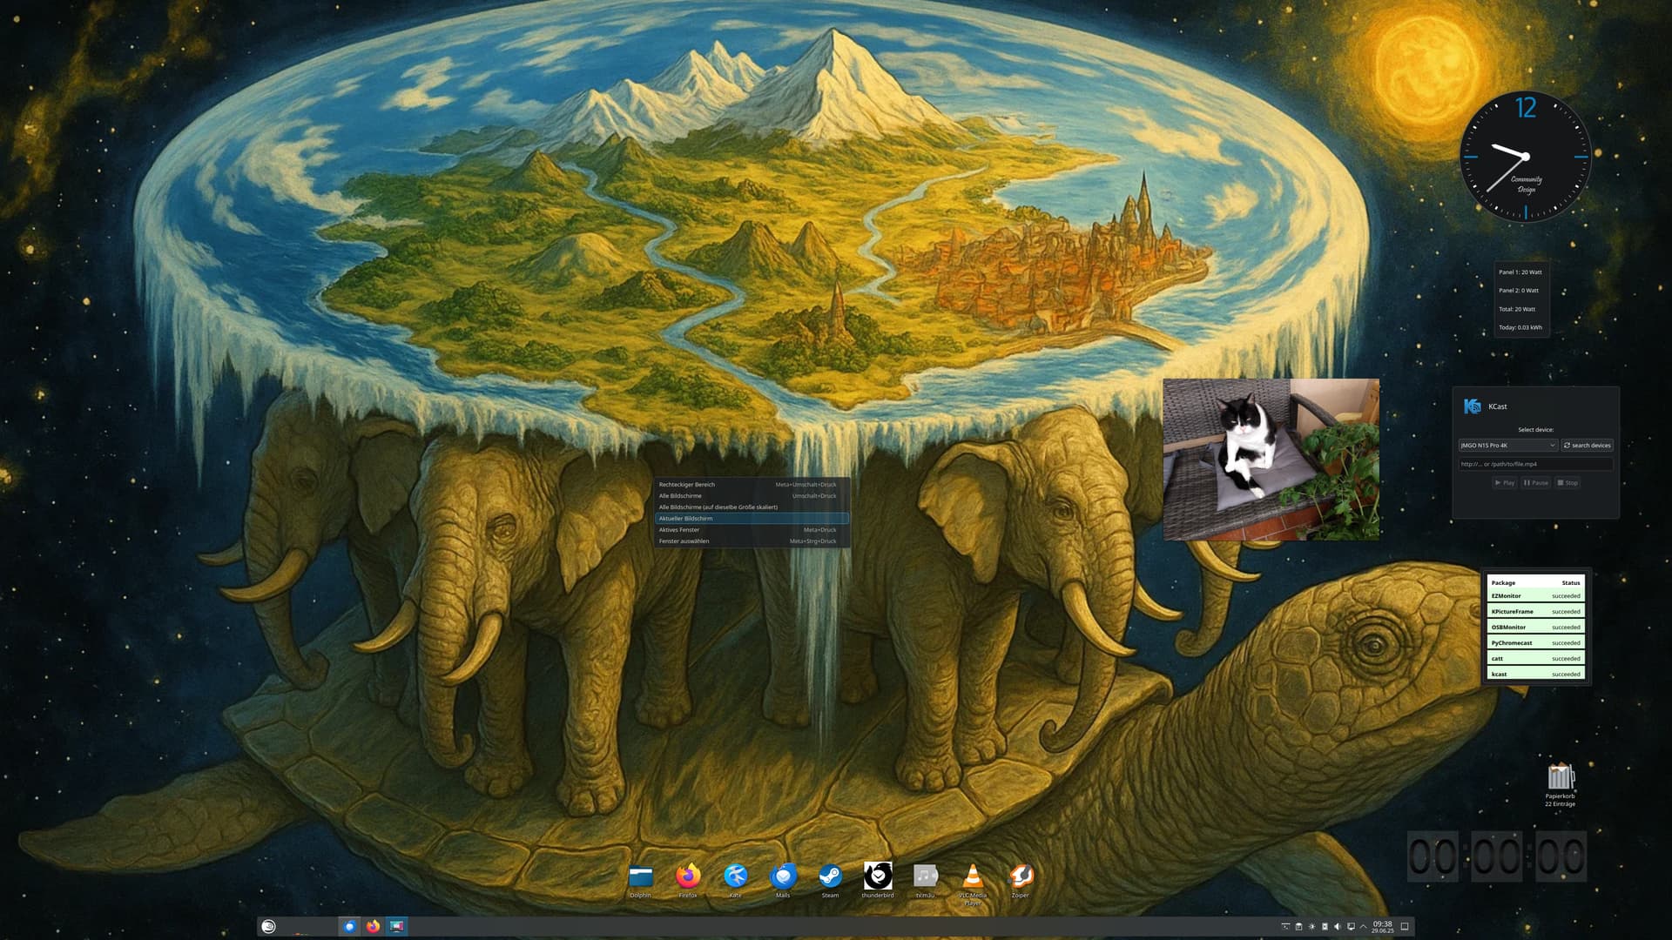Click the KCast URL input field
1672x940 pixels.
tap(1534, 464)
